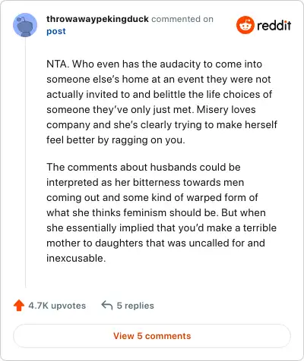The width and height of the screenshot is (304, 361).
Task: Click the '4.7K upvotes' count
Action: pyautogui.click(x=57, y=306)
